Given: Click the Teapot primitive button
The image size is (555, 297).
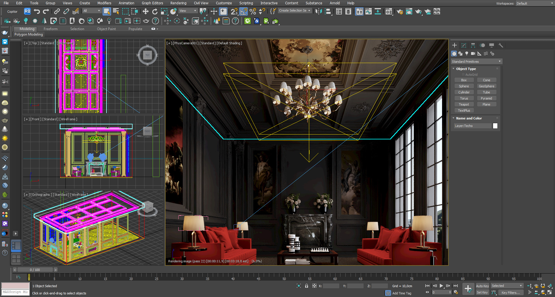Looking at the screenshot, I should click(x=464, y=104).
